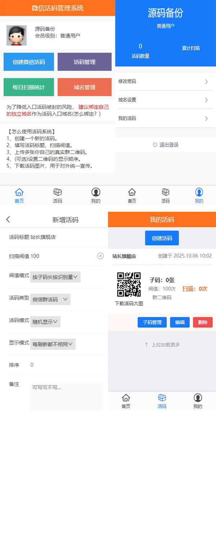Image resolution: width=216 pixels, height=542 pixels.
Task: Expand the 活码模式 dropdown showing 随机显示
Action: click(x=45, y=322)
